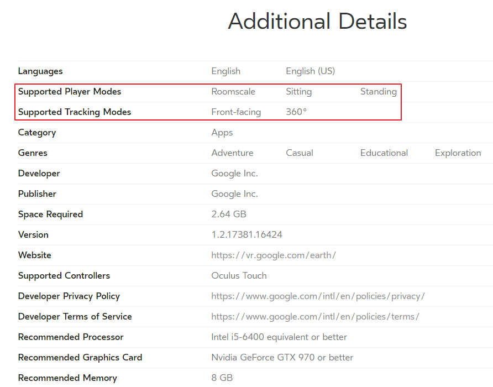Open the Developer Privacy Policy URL
This screenshot has width=493, height=387.
click(318, 296)
